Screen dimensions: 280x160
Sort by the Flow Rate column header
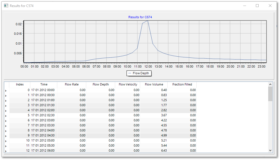[72, 84]
